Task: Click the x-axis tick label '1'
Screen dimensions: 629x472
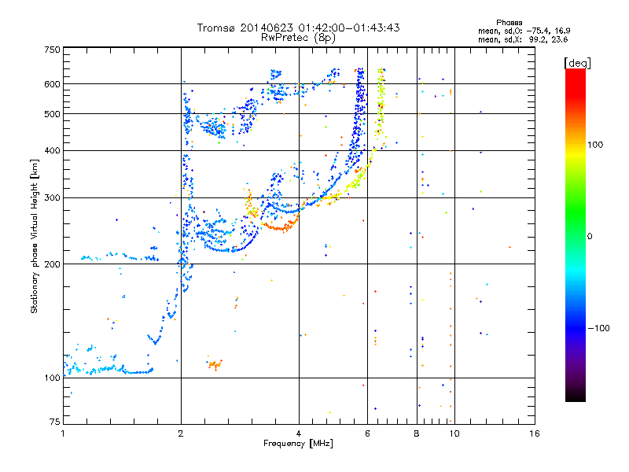Action: tap(63, 433)
